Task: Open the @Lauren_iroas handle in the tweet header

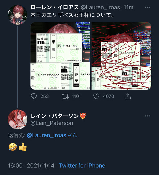Action: (x=100, y=8)
